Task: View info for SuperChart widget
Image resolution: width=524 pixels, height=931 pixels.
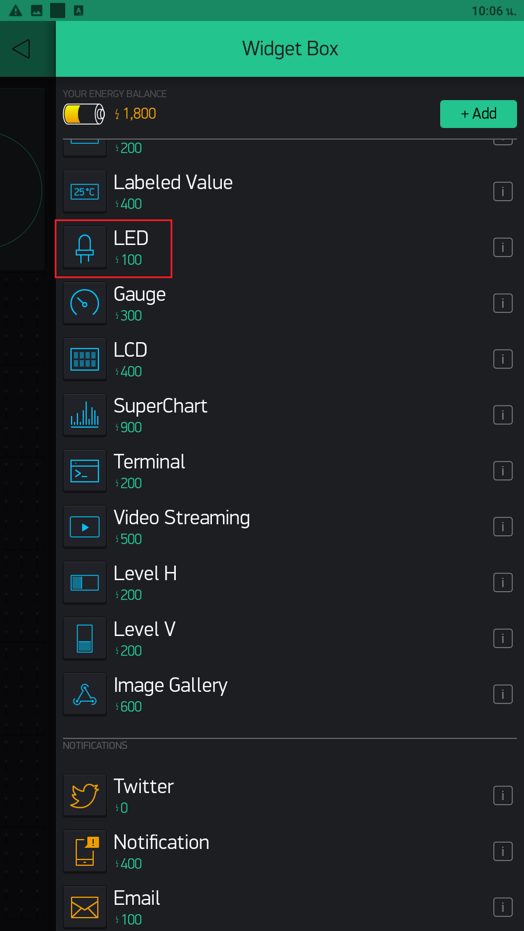Action: click(503, 415)
